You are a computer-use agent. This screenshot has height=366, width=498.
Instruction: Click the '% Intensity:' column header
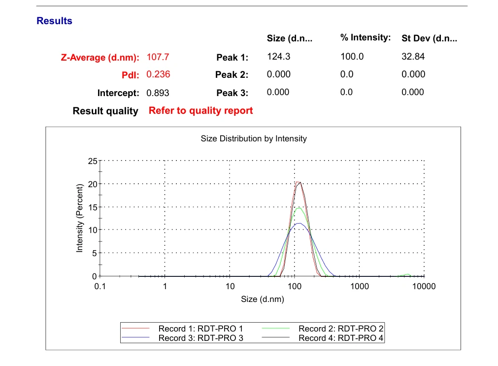click(365, 38)
